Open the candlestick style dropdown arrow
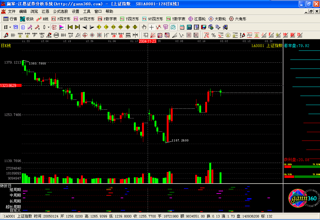 [x=49, y=27]
